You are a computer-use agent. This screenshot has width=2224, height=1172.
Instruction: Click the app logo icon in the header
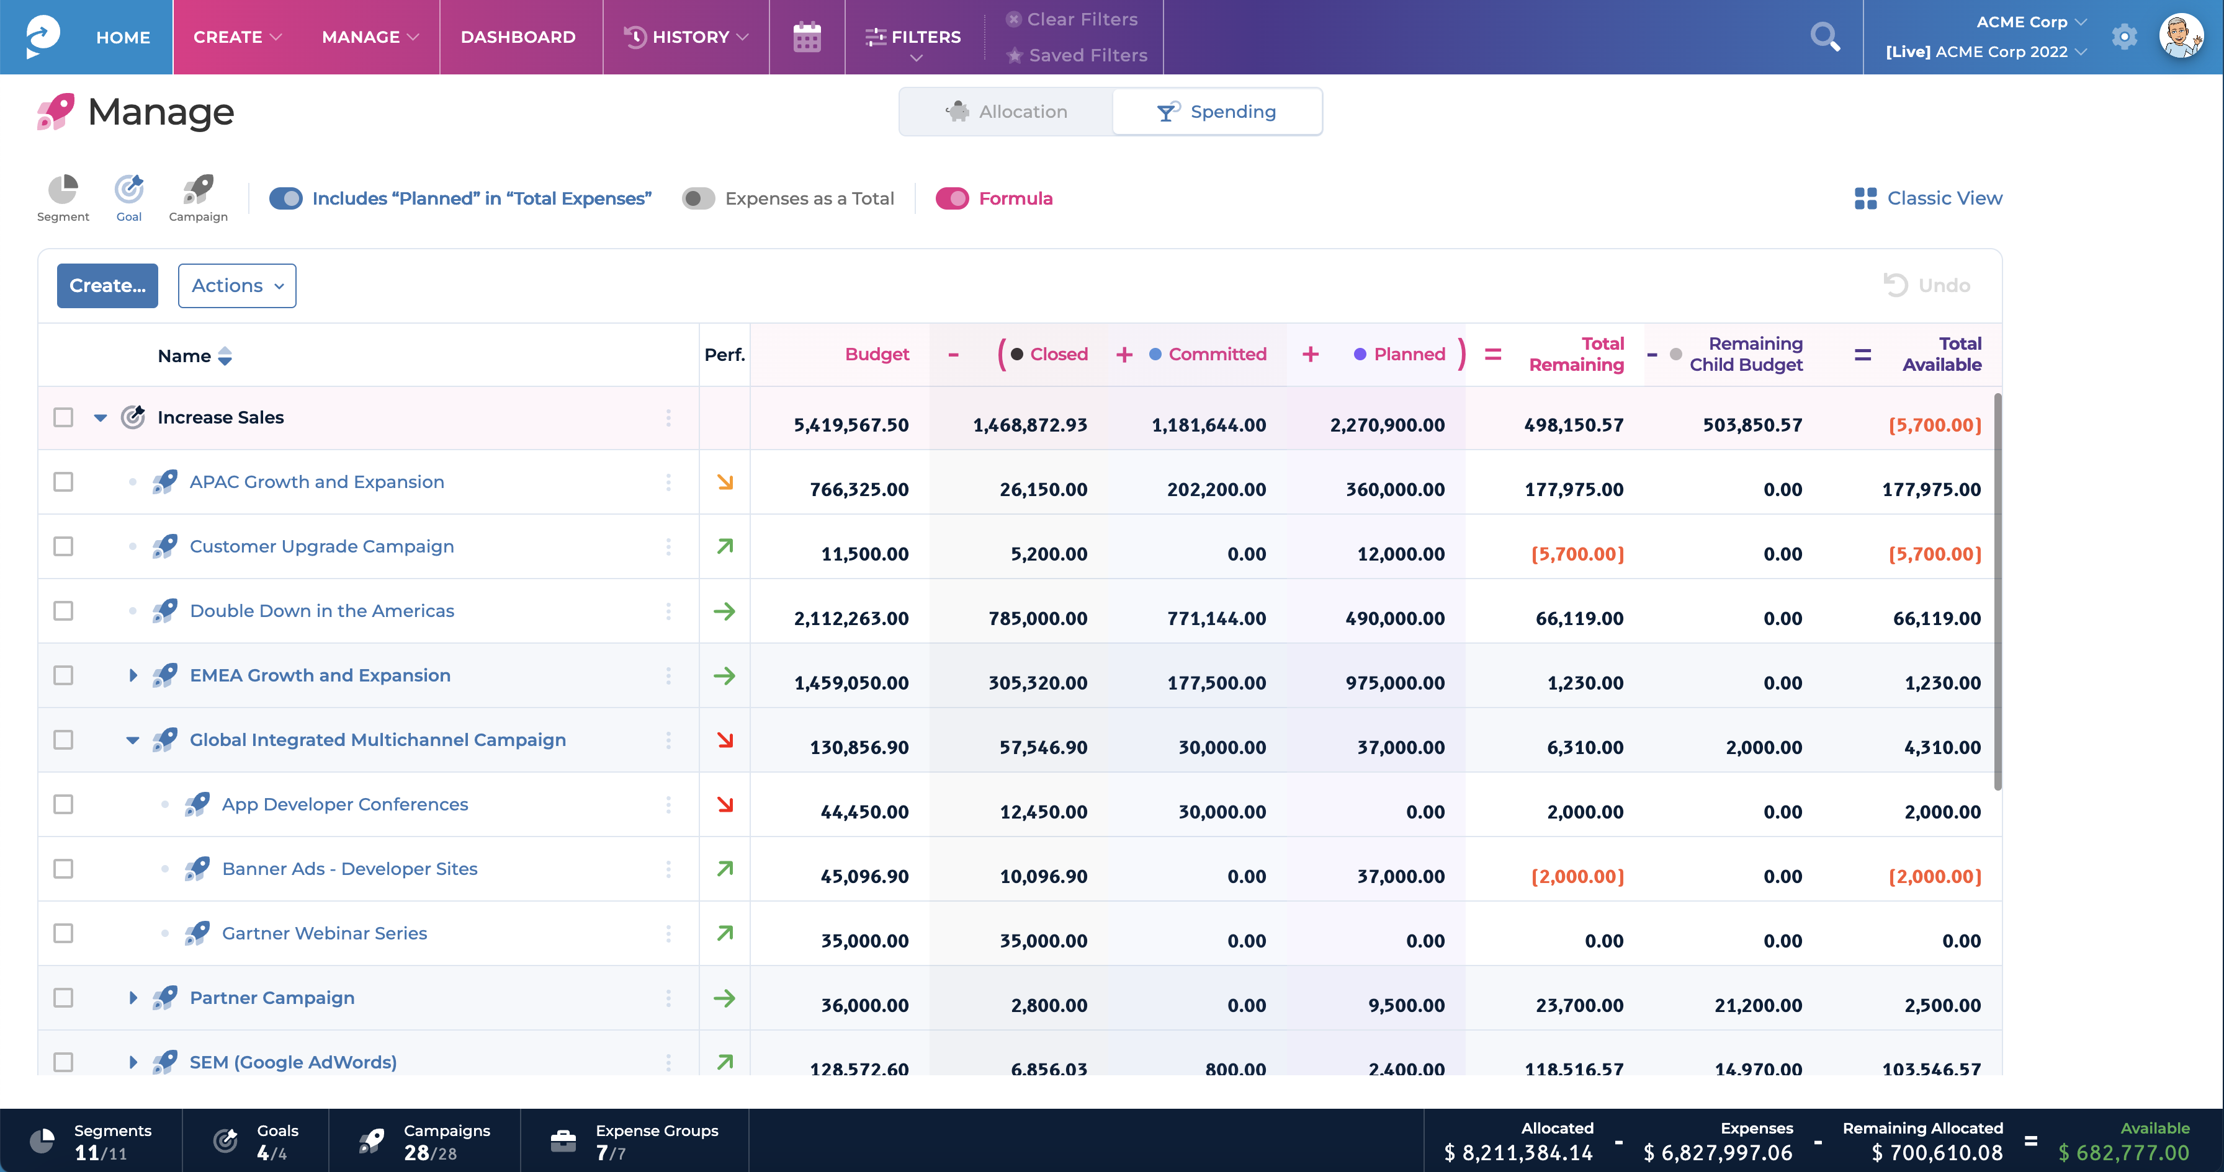click(x=42, y=36)
